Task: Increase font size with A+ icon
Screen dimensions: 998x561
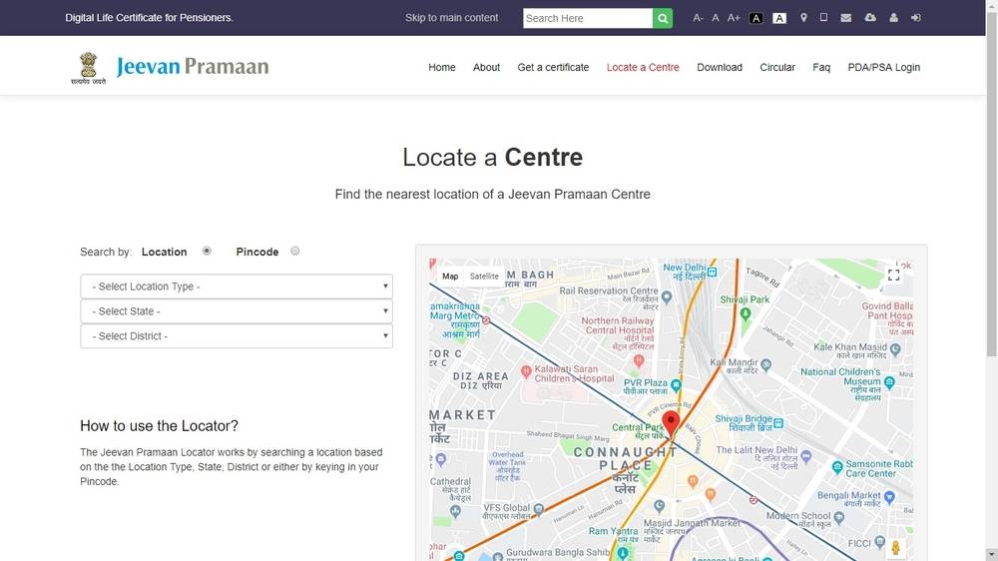Action: pos(734,18)
